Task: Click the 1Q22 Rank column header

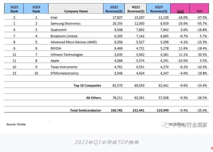Action: tap(14, 8)
